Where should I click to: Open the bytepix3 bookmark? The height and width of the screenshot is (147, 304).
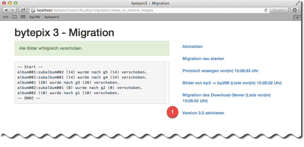pyautogui.click(x=52, y=17)
